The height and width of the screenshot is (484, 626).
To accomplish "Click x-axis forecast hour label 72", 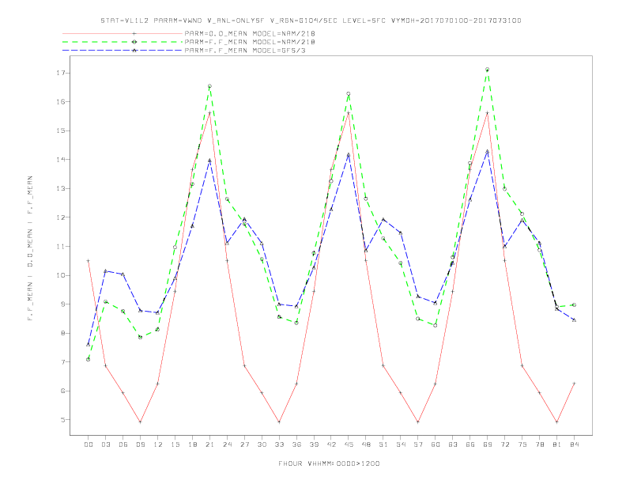I will click(504, 444).
